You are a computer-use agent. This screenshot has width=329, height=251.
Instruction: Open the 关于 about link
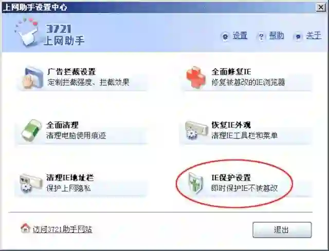tap(314, 35)
